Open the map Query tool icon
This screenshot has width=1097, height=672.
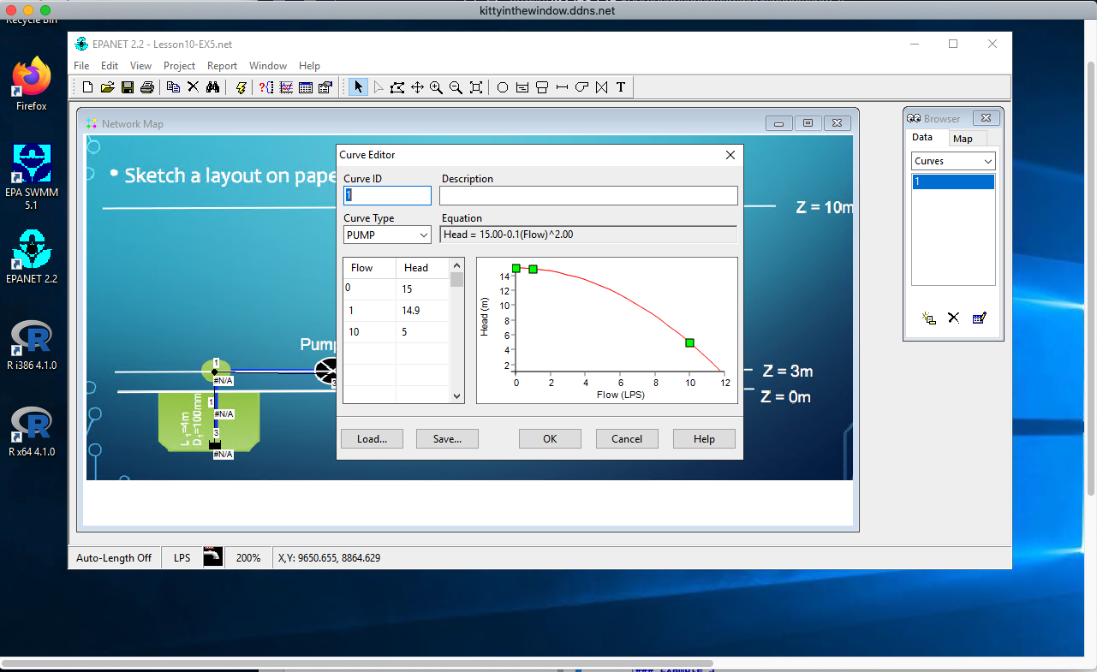pyautogui.click(x=266, y=87)
